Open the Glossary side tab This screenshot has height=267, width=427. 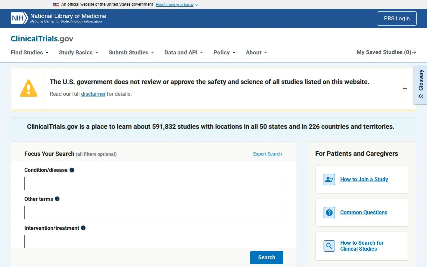pos(421,85)
